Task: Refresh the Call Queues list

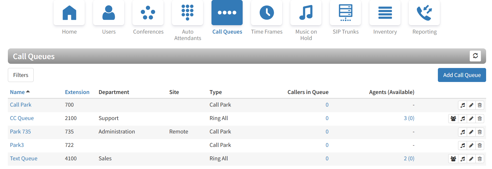Action: 475,56
